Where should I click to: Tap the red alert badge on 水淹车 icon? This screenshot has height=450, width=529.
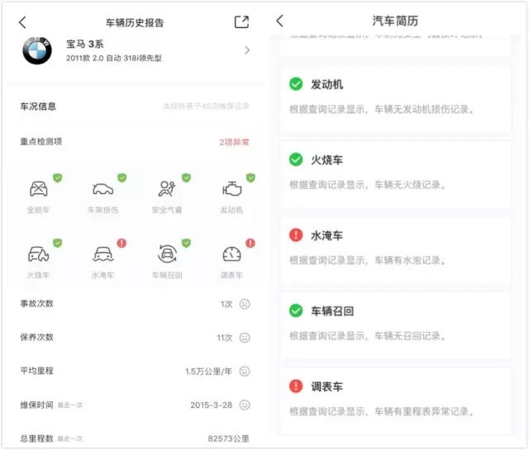122,243
